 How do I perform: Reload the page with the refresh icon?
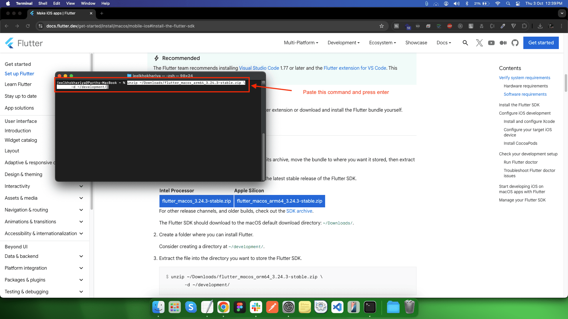click(28, 26)
